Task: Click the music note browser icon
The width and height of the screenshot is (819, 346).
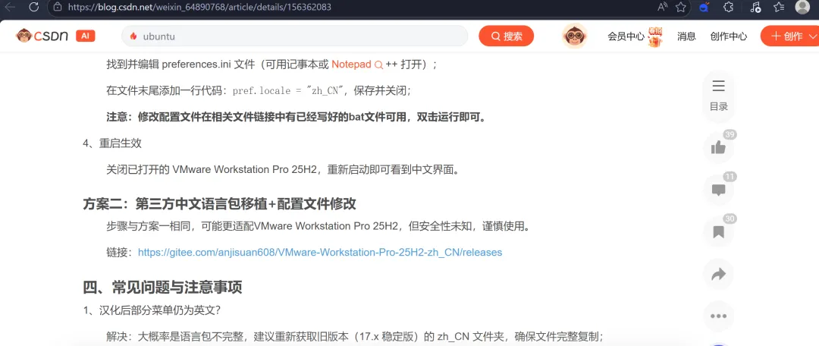Action: 755,7
